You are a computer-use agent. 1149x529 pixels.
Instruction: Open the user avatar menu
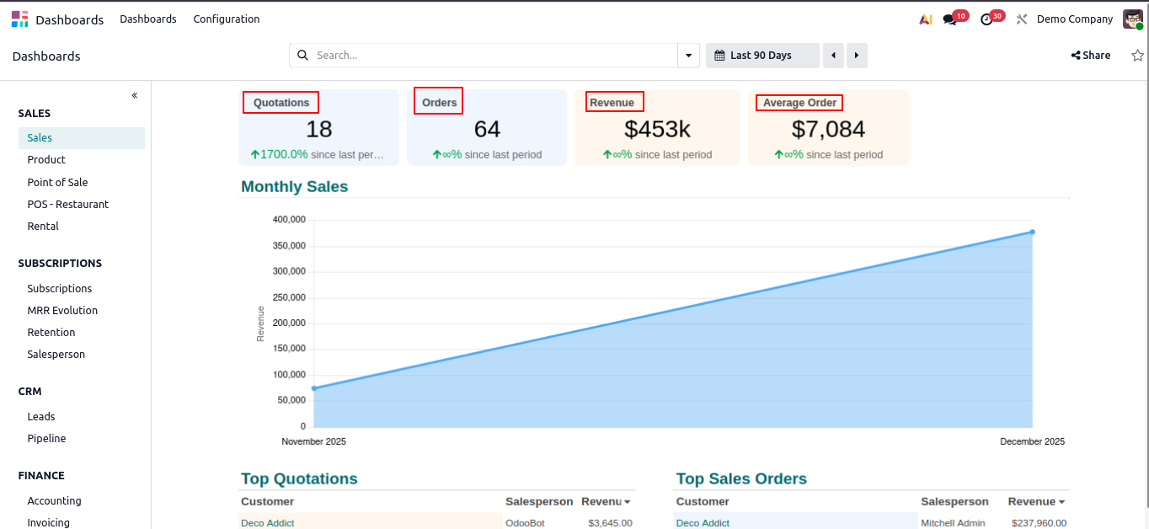tap(1132, 19)
